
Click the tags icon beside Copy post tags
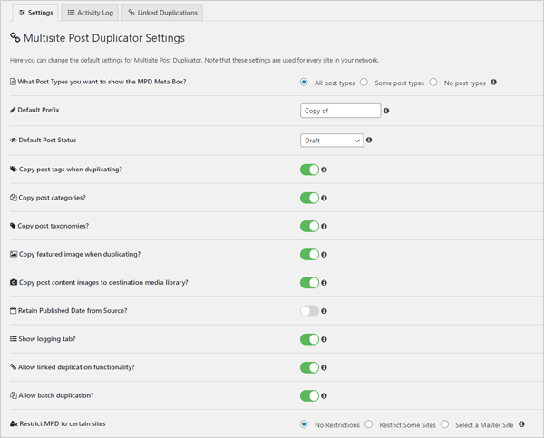14,170
